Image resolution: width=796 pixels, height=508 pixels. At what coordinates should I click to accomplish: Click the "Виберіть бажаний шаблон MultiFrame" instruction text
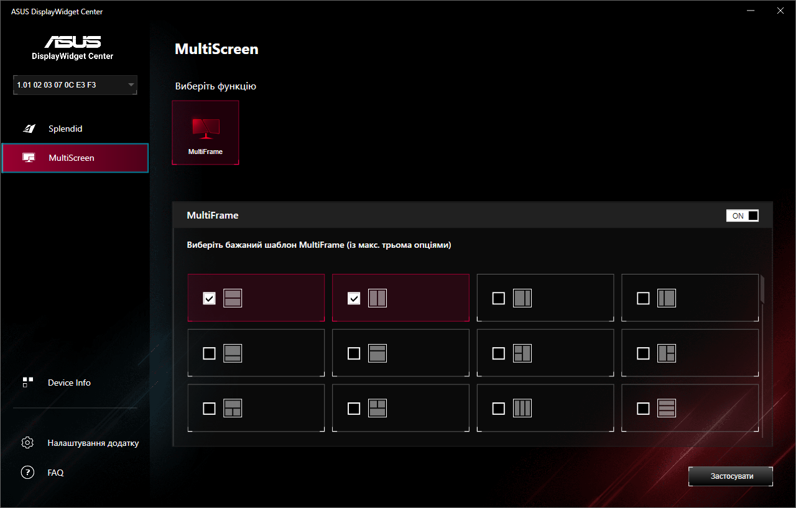click(x=319, y=245)
